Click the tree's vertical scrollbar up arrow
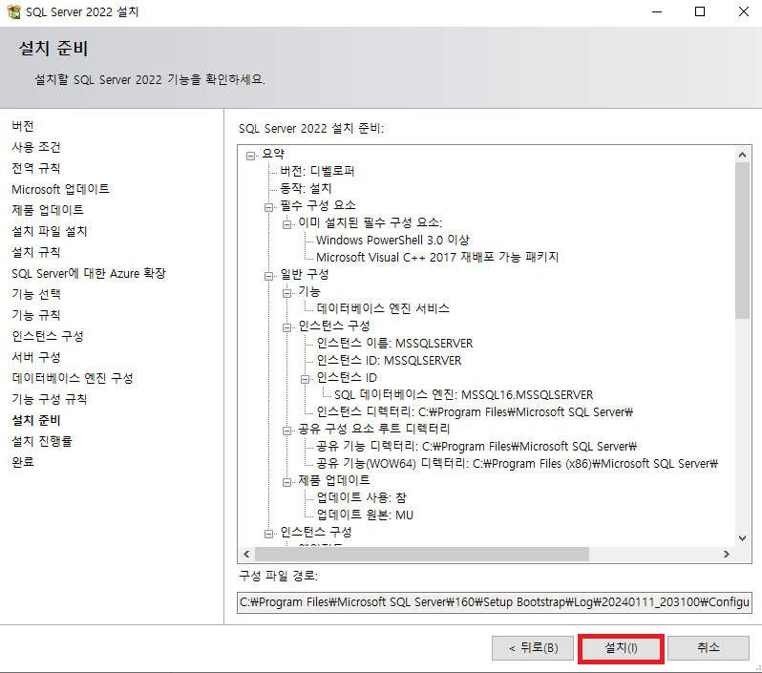Screen dimensions: 762x673 tap(742, 155)
